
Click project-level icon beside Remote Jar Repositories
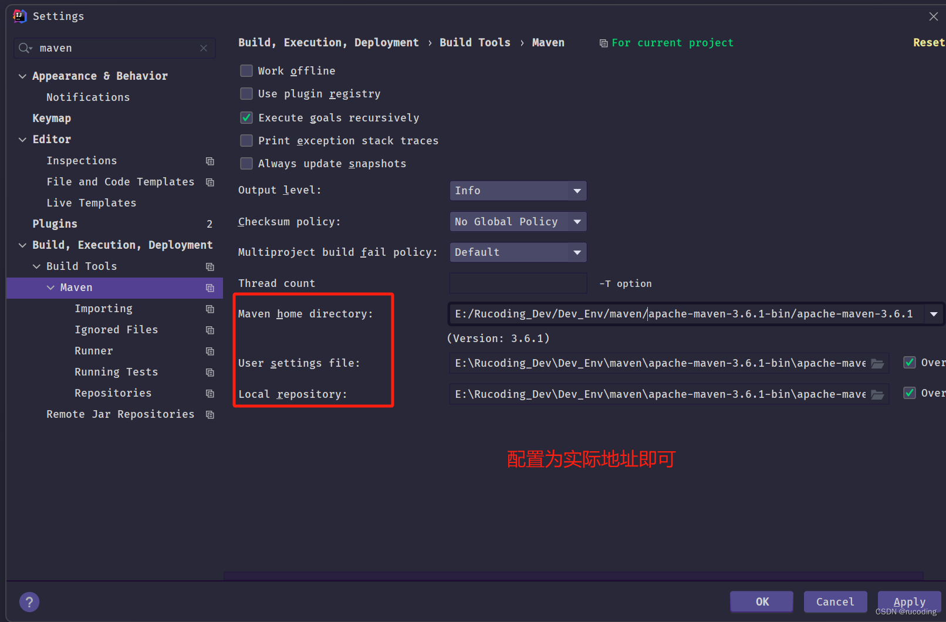[210, 414]
